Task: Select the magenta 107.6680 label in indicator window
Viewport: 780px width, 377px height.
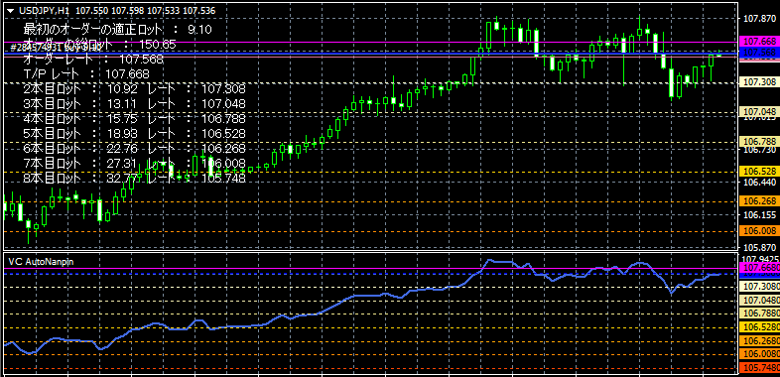Action: tap(760, 268)
